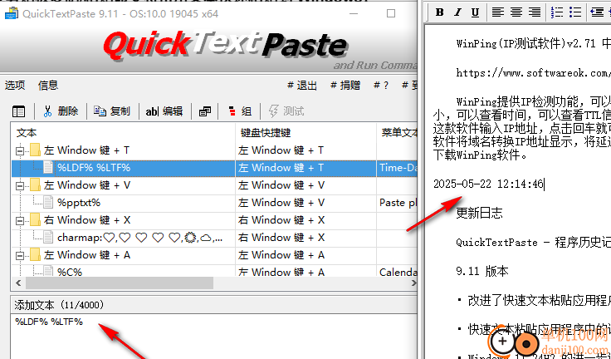Select the charmap hearts tree entry
The width and height of the screenshot is (611, 359).
coord(140,238)
